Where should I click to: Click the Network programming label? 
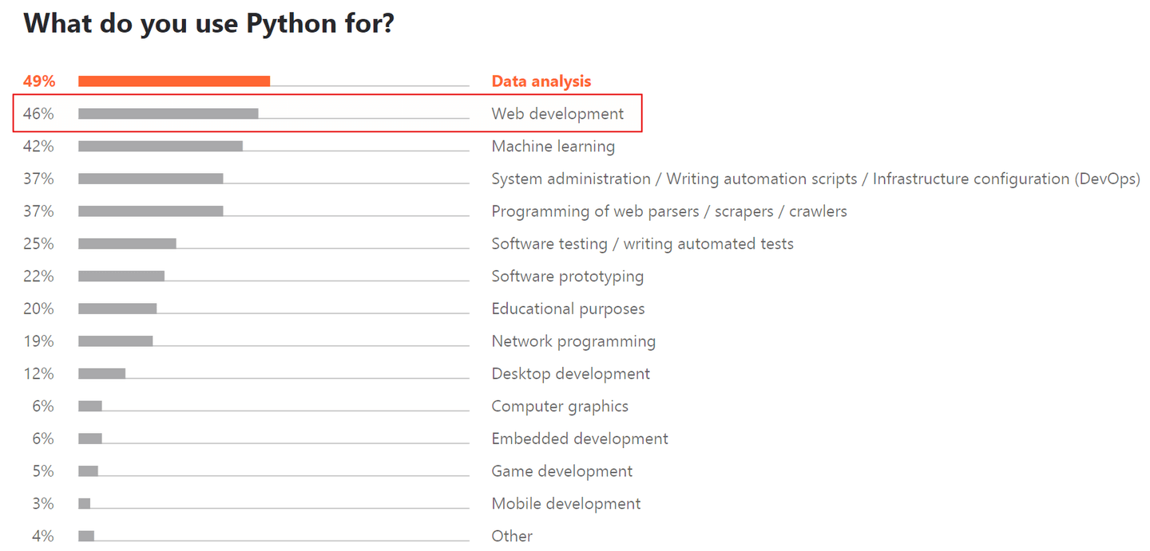(x=573, y=342)
